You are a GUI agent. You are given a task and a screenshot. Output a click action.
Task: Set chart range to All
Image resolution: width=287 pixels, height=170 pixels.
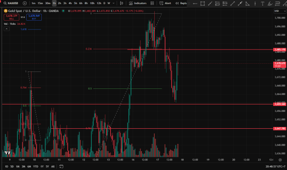coord(53,166)
